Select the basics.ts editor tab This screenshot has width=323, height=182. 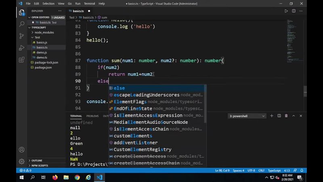point(78,11)
